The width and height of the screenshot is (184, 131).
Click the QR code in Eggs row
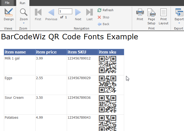(107, 84)
